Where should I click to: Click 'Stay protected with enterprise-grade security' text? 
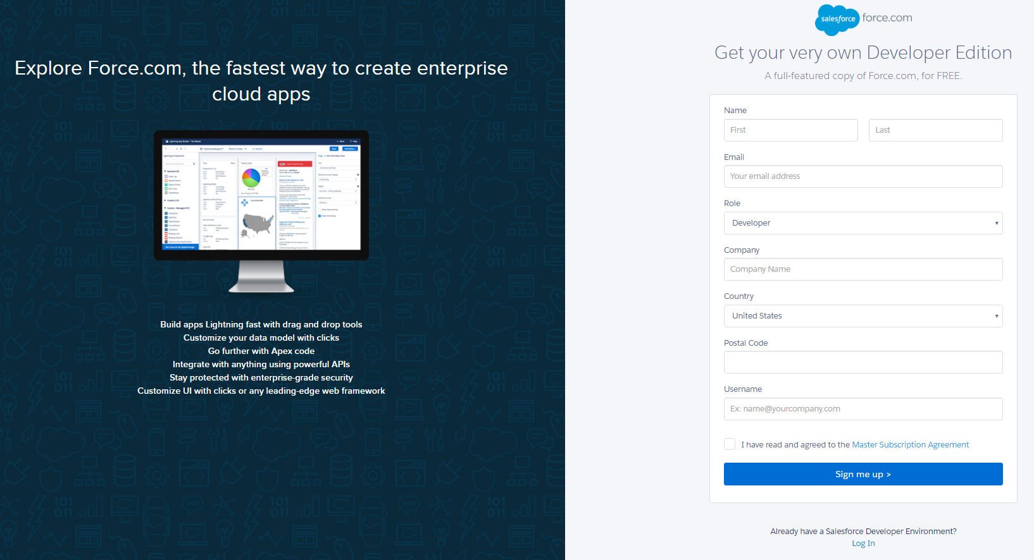[261, 378]
